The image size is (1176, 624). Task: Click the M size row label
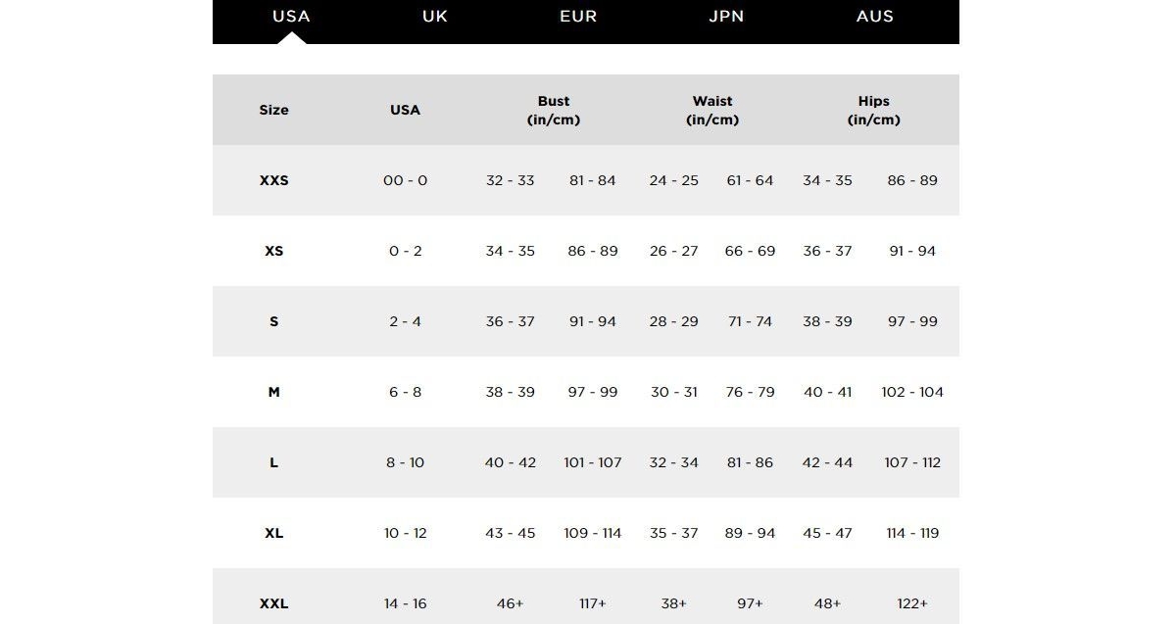(x=274, y=392)
